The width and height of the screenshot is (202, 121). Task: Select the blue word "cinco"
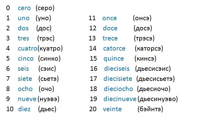(x=26, y=59)
